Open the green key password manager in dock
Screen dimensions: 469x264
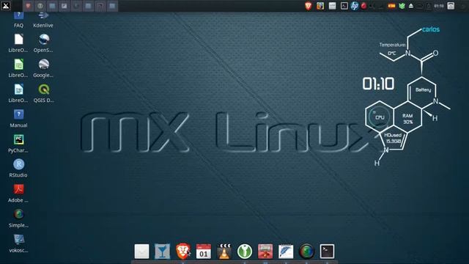point(245,251)
